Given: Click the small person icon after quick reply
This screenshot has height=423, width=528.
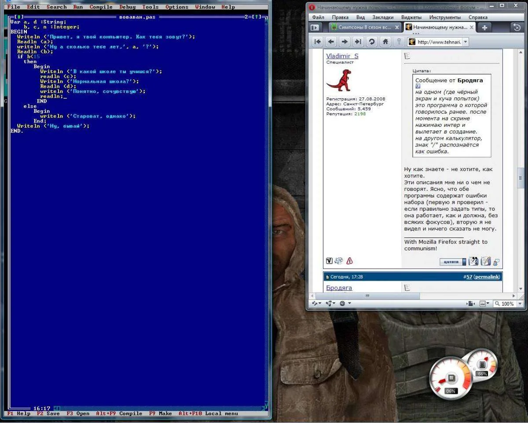Looking at the screenshot, I should point(496,262).
